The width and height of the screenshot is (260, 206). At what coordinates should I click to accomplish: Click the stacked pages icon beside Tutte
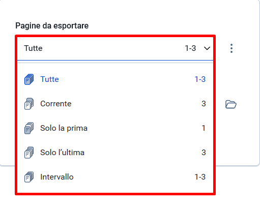[29, 79]
